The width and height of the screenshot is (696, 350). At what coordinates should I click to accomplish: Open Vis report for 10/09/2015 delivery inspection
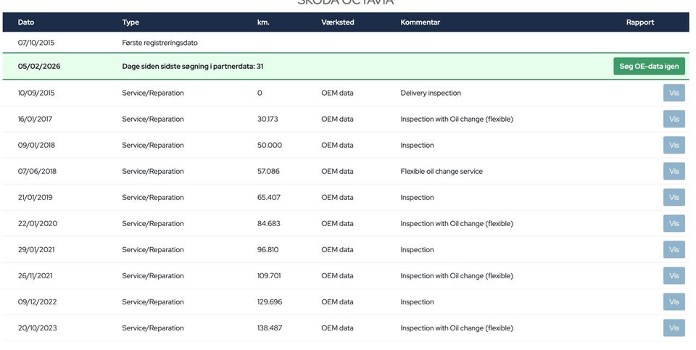click(x=674, y=93)
